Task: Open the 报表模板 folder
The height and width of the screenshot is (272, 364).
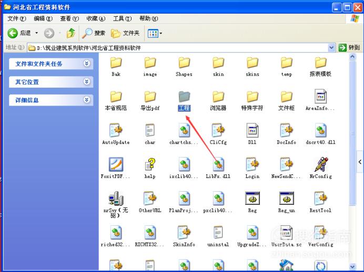Action: [x=320, y=67]
